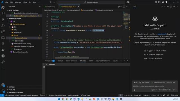Collapse the Open Editors section
Screen dimensions: 180x101
[7, 10]
